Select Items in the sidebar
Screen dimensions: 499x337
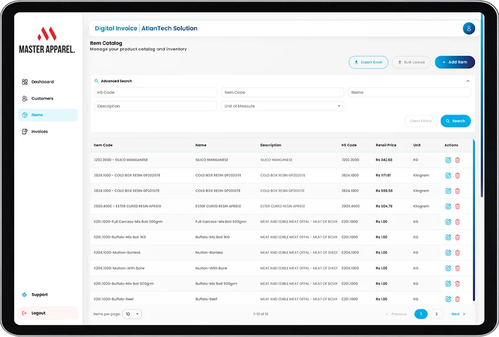coord(48,115)
